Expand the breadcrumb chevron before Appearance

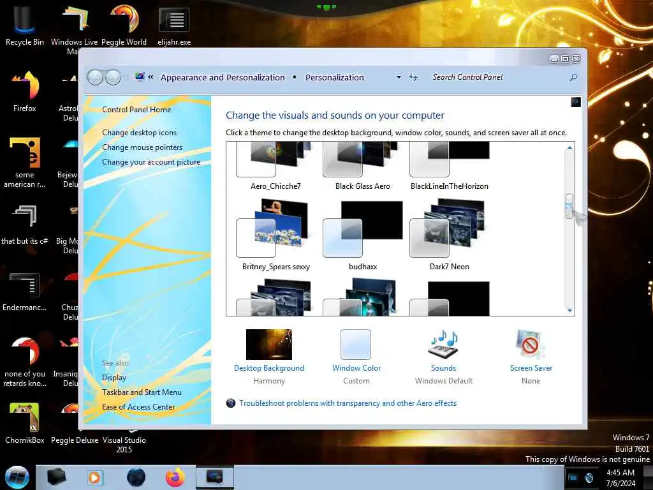click(150, 77)
